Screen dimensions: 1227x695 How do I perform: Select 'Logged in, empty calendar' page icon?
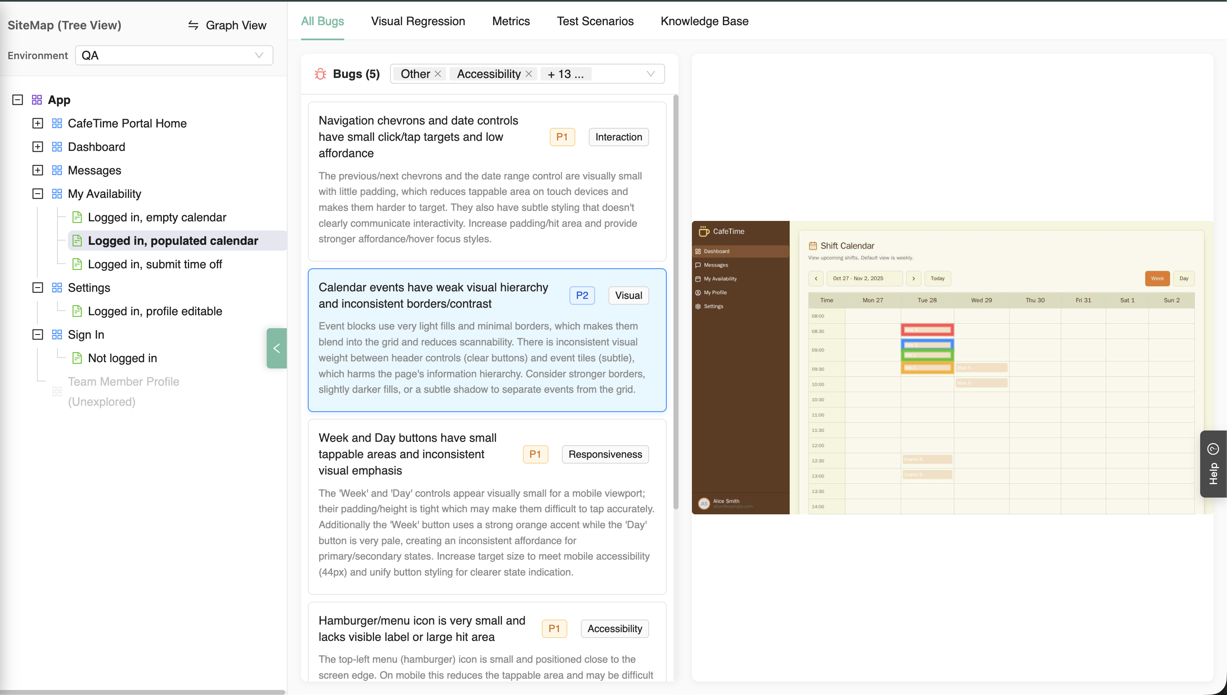(77, 217)
